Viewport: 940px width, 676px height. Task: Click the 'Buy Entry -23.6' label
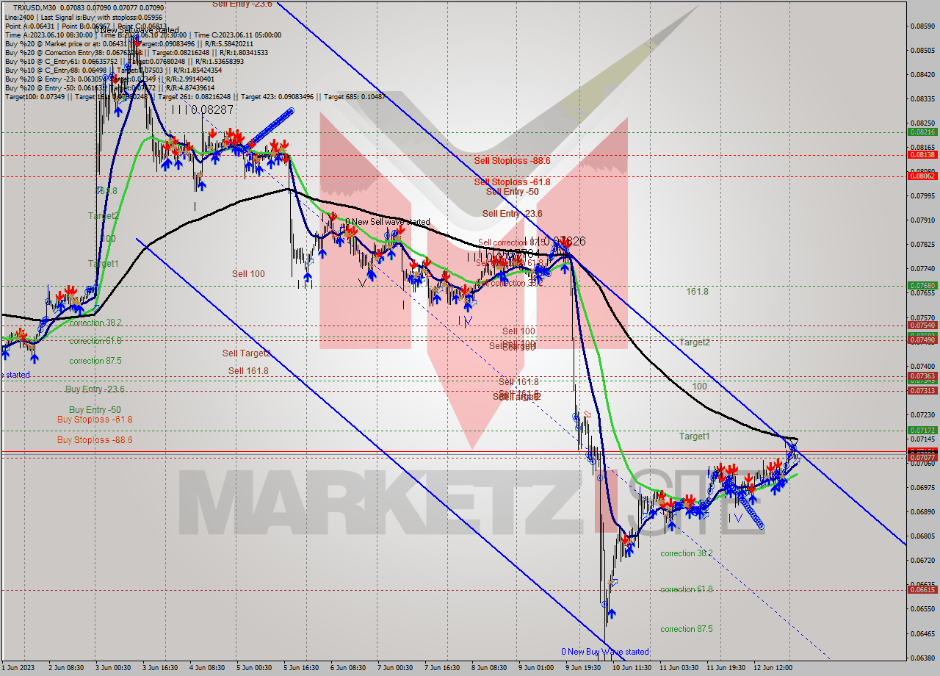coord(95,389)
